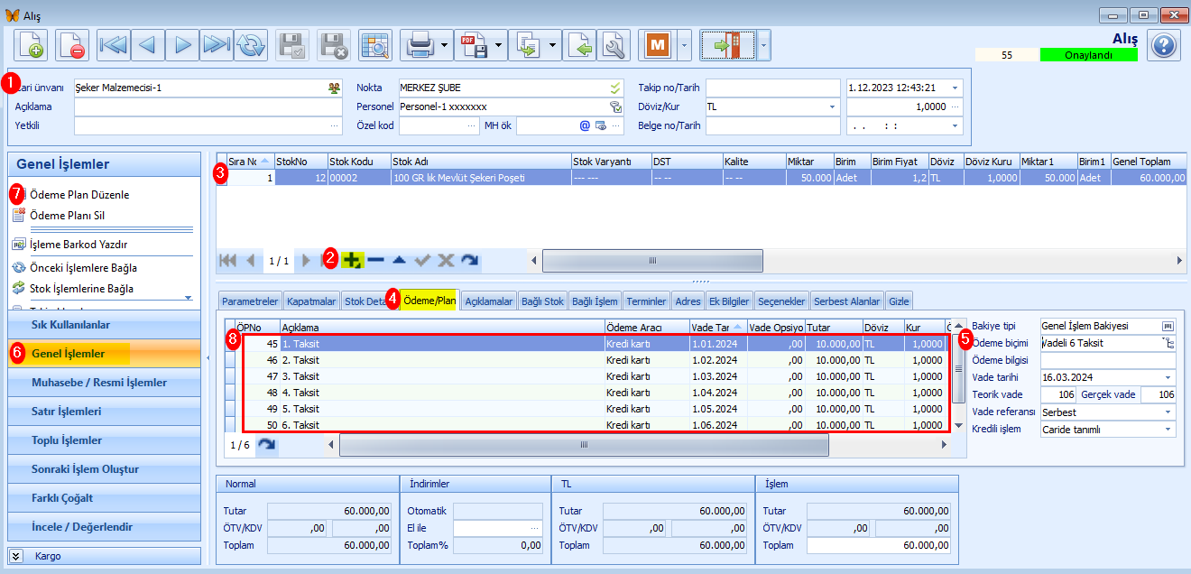Open the İncele / Değerlendir section
The image size is (1191, 574).
tap(104, 526)
